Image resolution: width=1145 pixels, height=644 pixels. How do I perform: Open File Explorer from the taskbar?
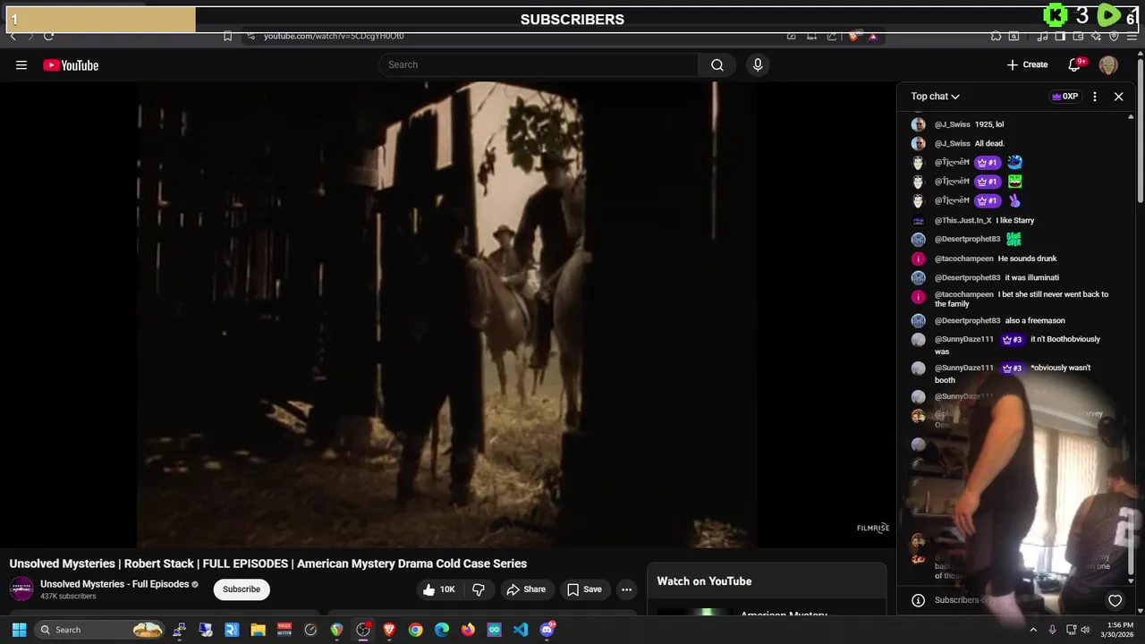coord(258,630)
